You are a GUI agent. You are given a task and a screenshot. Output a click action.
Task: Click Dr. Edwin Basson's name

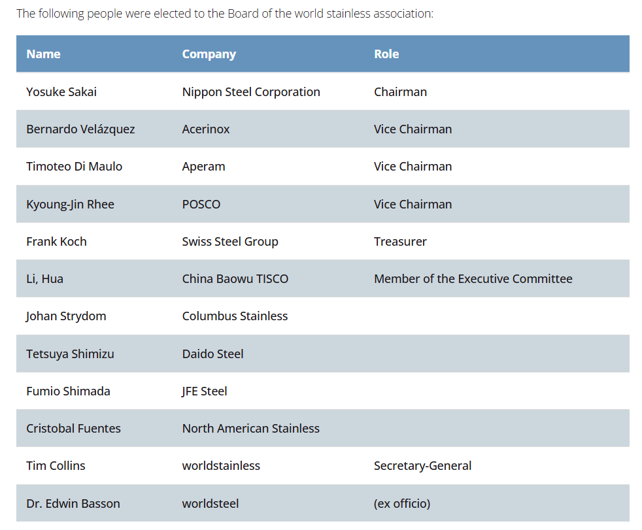tap(73, 504)
